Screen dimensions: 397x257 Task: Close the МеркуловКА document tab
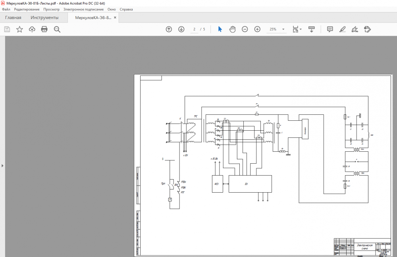click(x=115, y=18)
